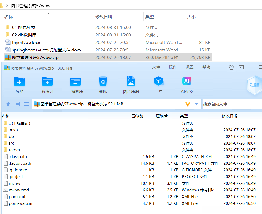Open the address path dropdown arrow
Viewport: 262px width, 214px height.
[196, 104]
